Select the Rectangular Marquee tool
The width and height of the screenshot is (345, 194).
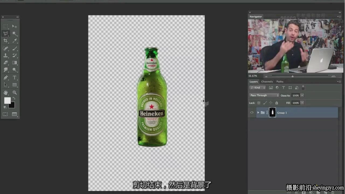pos(6,26)
